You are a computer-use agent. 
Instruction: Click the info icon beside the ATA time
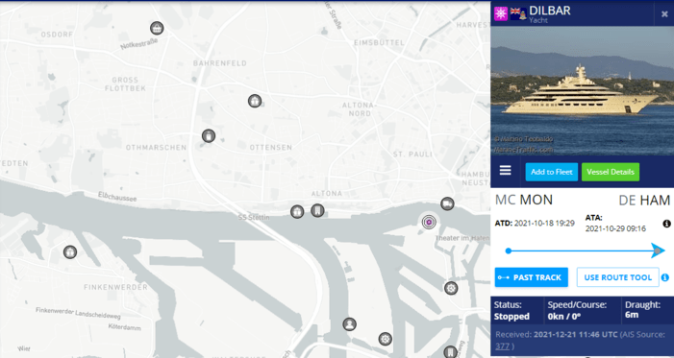click(666, 224)
